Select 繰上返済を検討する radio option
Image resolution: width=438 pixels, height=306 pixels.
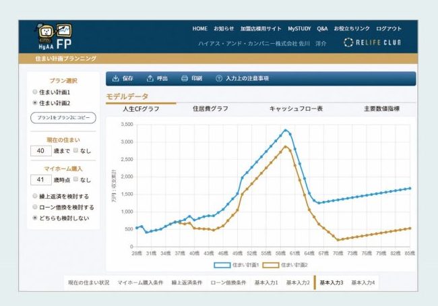pos(35,196)
